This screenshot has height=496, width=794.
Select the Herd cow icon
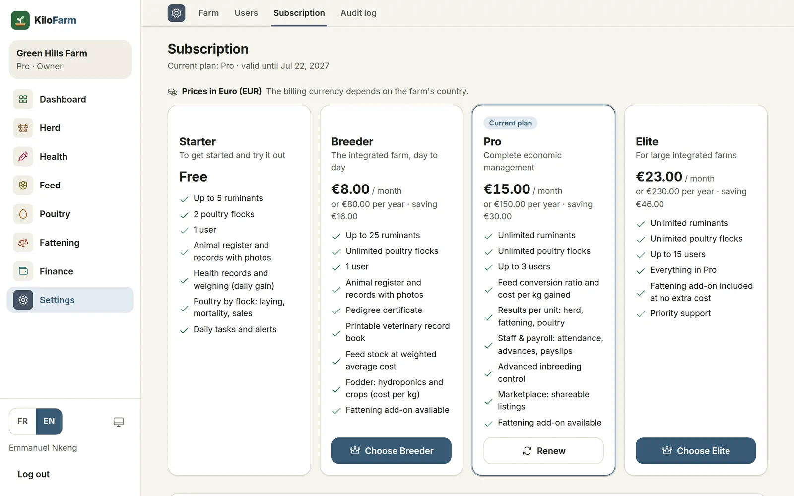click(23, 128)
